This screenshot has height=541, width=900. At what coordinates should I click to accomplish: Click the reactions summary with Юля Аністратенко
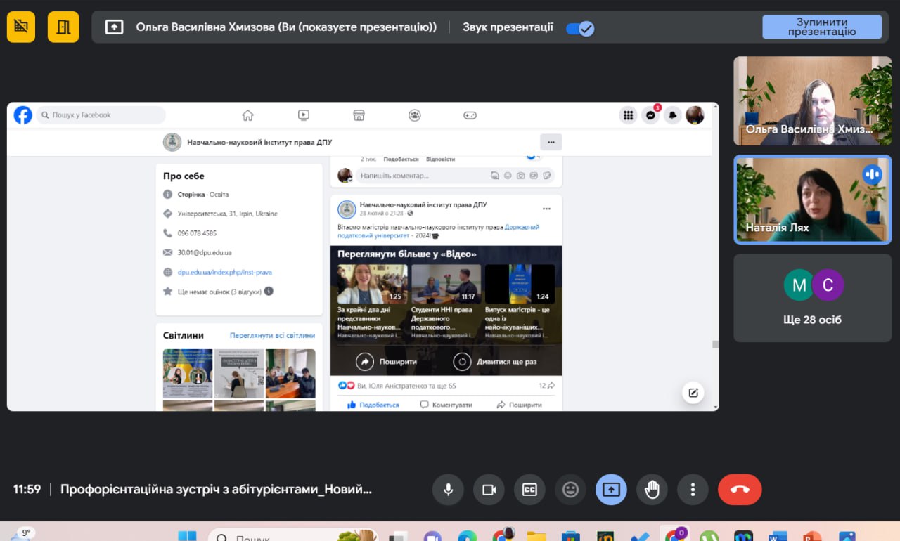397,386
